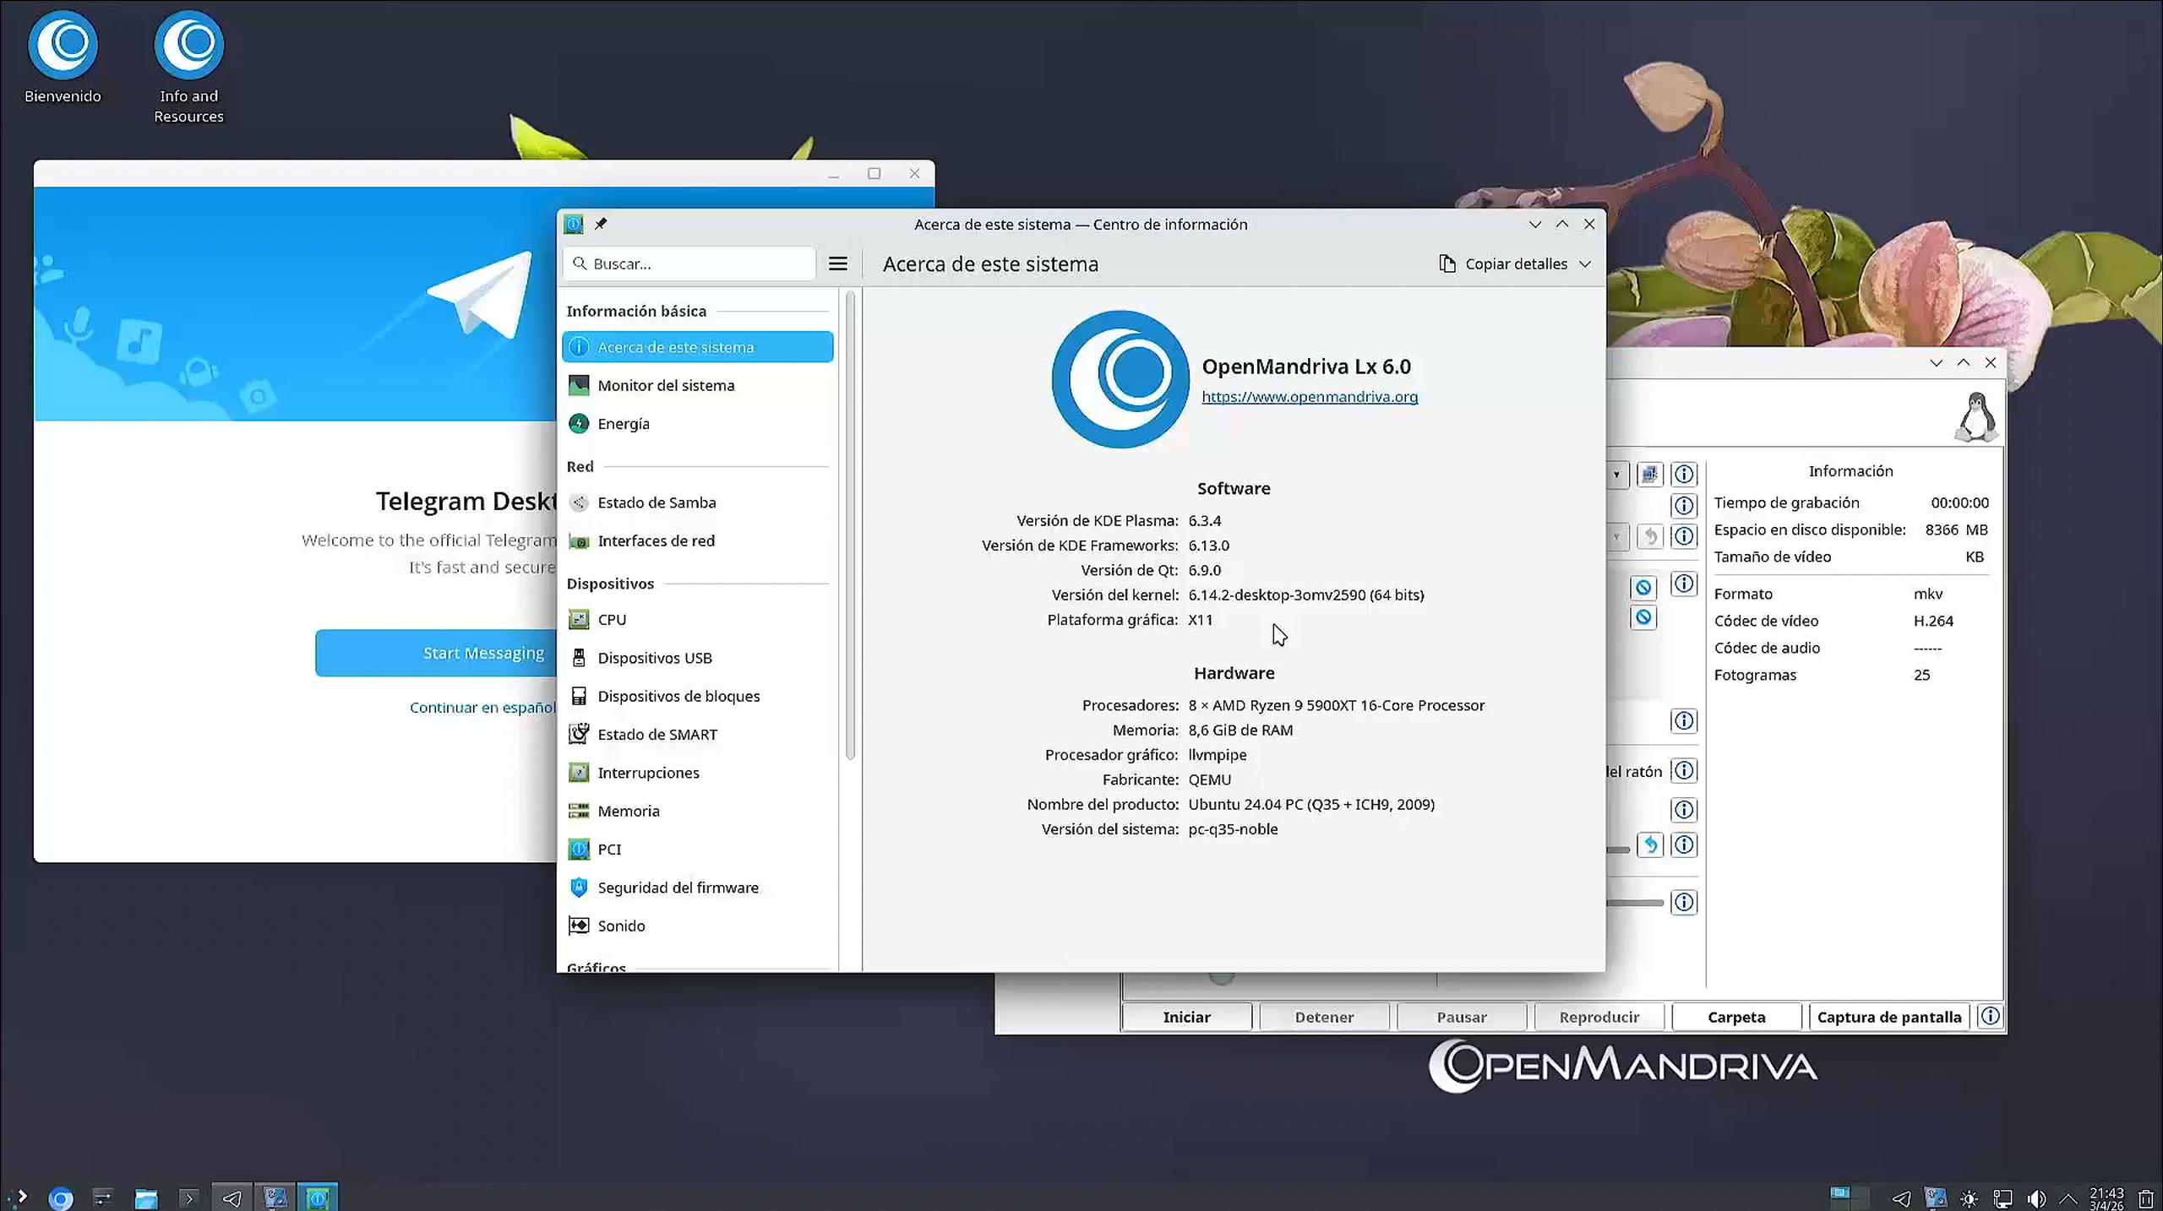Open the volume control in system tray
Screen dimensions: 2163x1211
coord(2036,1197)
